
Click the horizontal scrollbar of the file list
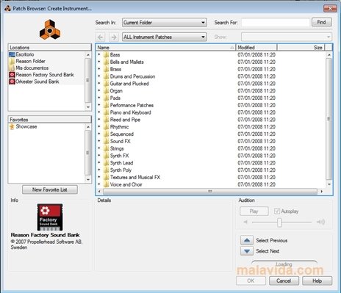pyautogui.click(x=210, y=192)
